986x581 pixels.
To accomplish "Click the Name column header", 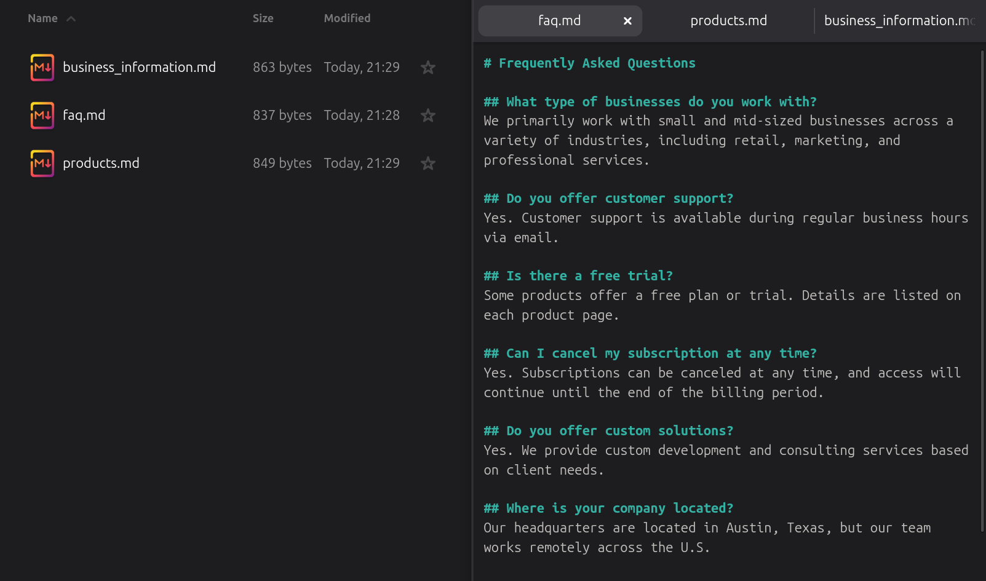I will click(x=41, y=18).
